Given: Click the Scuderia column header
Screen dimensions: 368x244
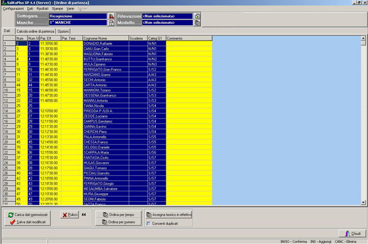Looking at the screenshot, I should tap(138, 38).
